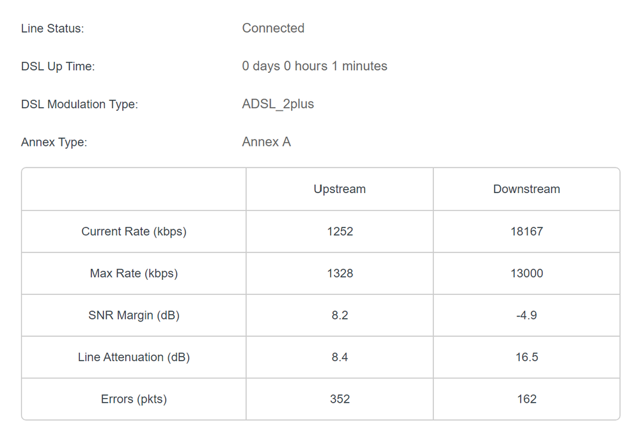Select downstream current rate 18167
This screenshot has width=639, height=425.
click(526, 231)
